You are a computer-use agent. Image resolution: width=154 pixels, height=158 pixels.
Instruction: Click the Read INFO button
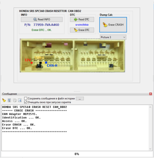42,19
